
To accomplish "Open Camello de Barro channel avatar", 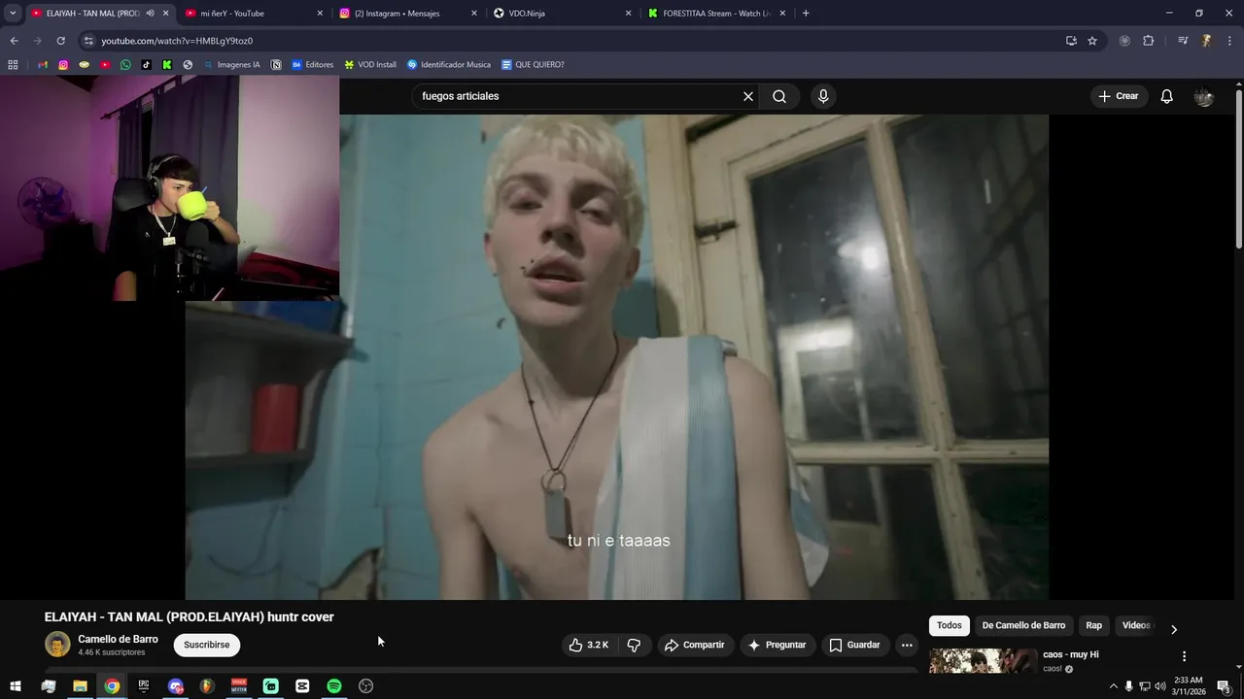I will [57, 645].
